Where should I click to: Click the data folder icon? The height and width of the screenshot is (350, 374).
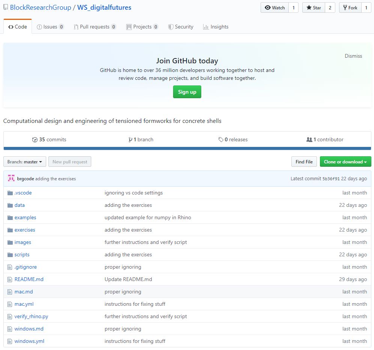(x=10, y=205)
